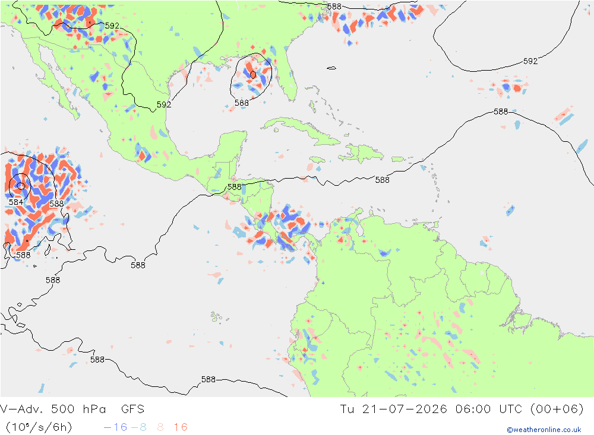The height and width of the screenshot is (435, 594).
Task: Select the -16 legend value
Action: tap(115, 427)
